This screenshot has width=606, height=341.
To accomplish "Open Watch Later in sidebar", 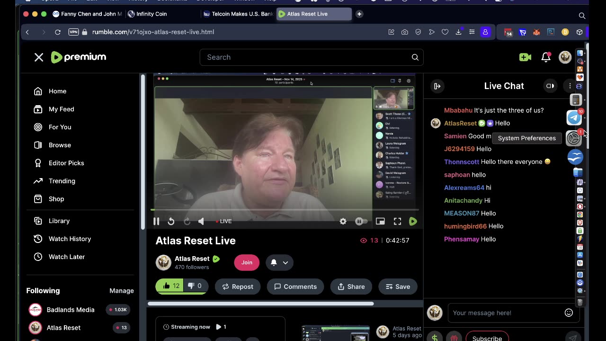I will tap(67, 257).
